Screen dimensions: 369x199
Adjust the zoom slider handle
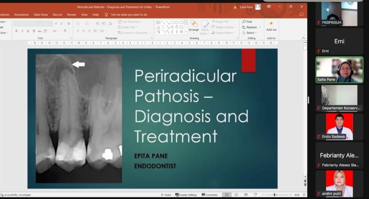pyautogui.click(x=275, y=195)
